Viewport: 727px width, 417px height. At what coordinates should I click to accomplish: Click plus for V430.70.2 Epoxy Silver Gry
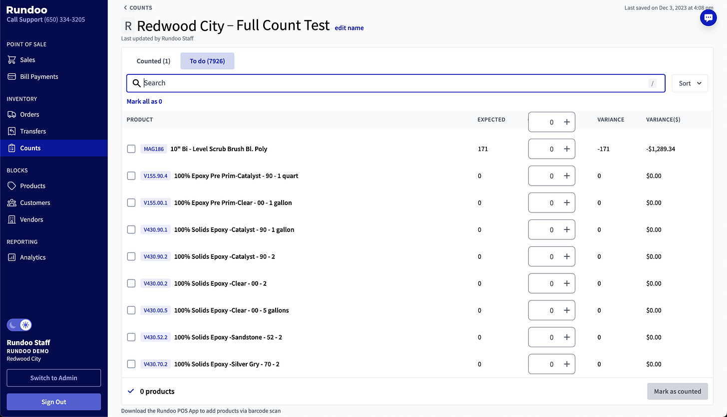567,364
